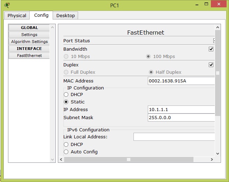Click the Packet Tracer icon in title bar

pyautogui.click(x=7, y=5)
